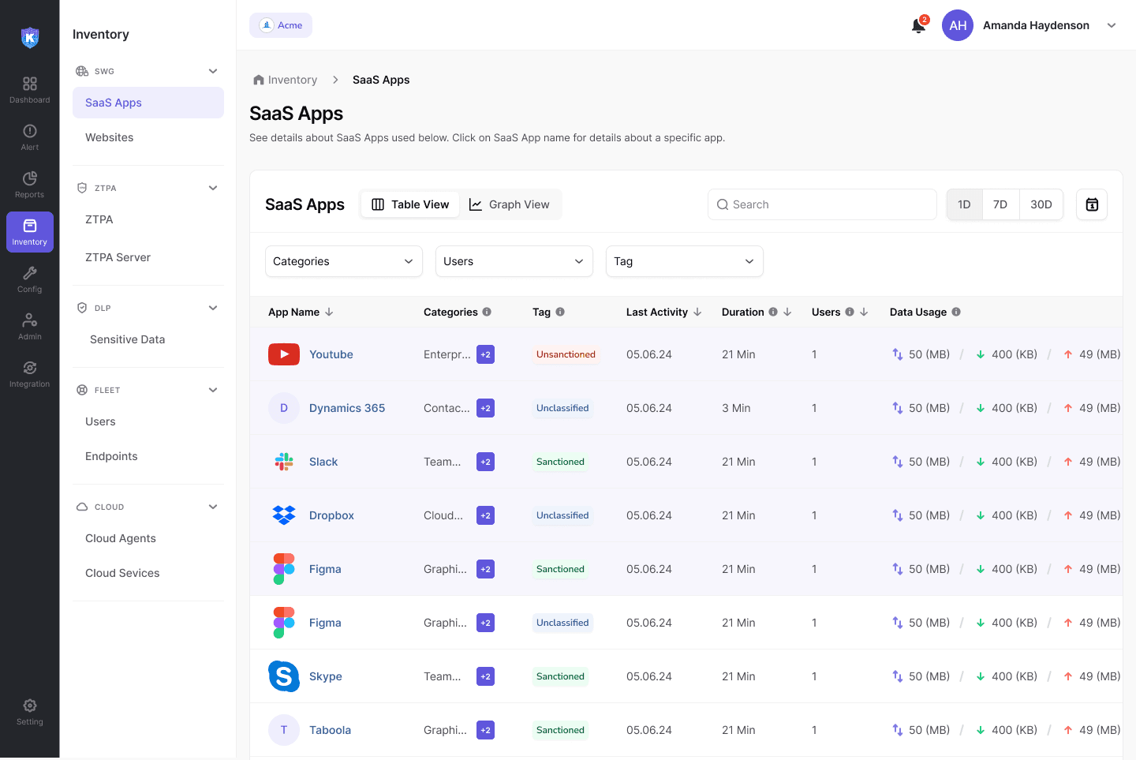The width and height of the screenshot is (1136, 760).
Task: Select the 30D time range
Action: click(1041, 204)
